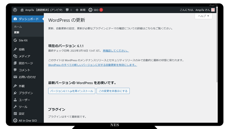
Task: Click この変更を非表示にする button
Action: (x=113, y=91)
